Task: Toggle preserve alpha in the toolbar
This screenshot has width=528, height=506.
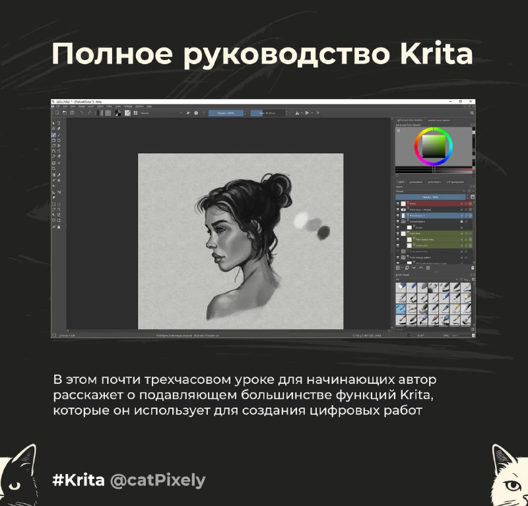Action: click(196, 113)
